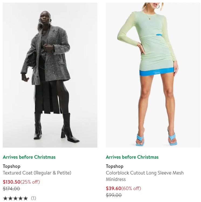Click the fifth star in coat rating

(x=25, y=198)
